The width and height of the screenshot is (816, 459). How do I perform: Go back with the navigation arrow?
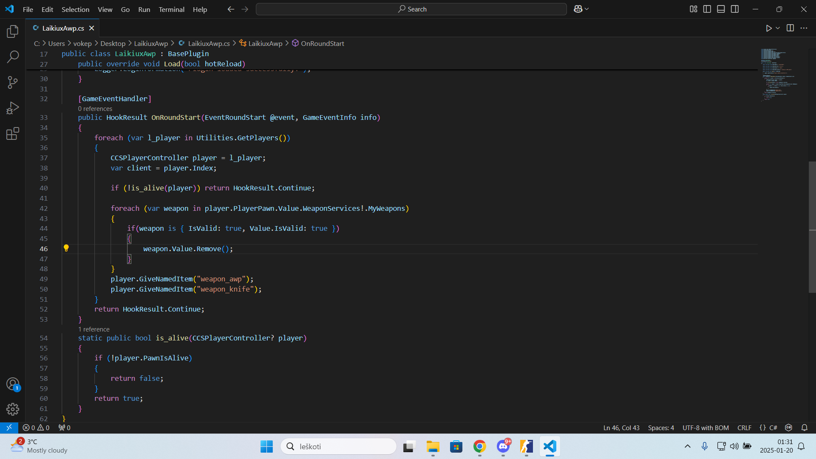click(x=231, y=9)
